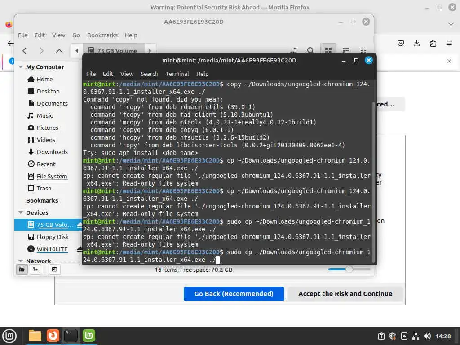Open the Firefox hamburger application menu
The width and height of the screenshot is (460, 345).
coord(449,43)
